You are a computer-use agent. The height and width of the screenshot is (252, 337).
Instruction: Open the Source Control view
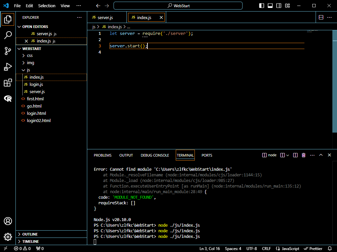(8, 51)
